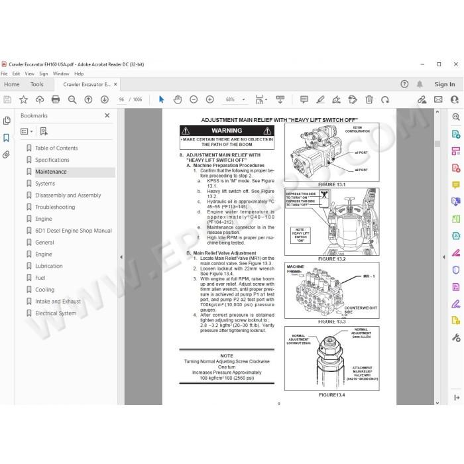Open the Sign menu
Image resolution: width=464 pixels, height=464 pixels.
(44, 74)
